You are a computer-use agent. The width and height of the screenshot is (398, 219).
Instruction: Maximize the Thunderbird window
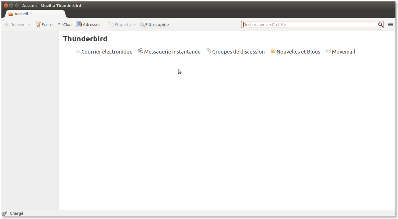(16, 5)
